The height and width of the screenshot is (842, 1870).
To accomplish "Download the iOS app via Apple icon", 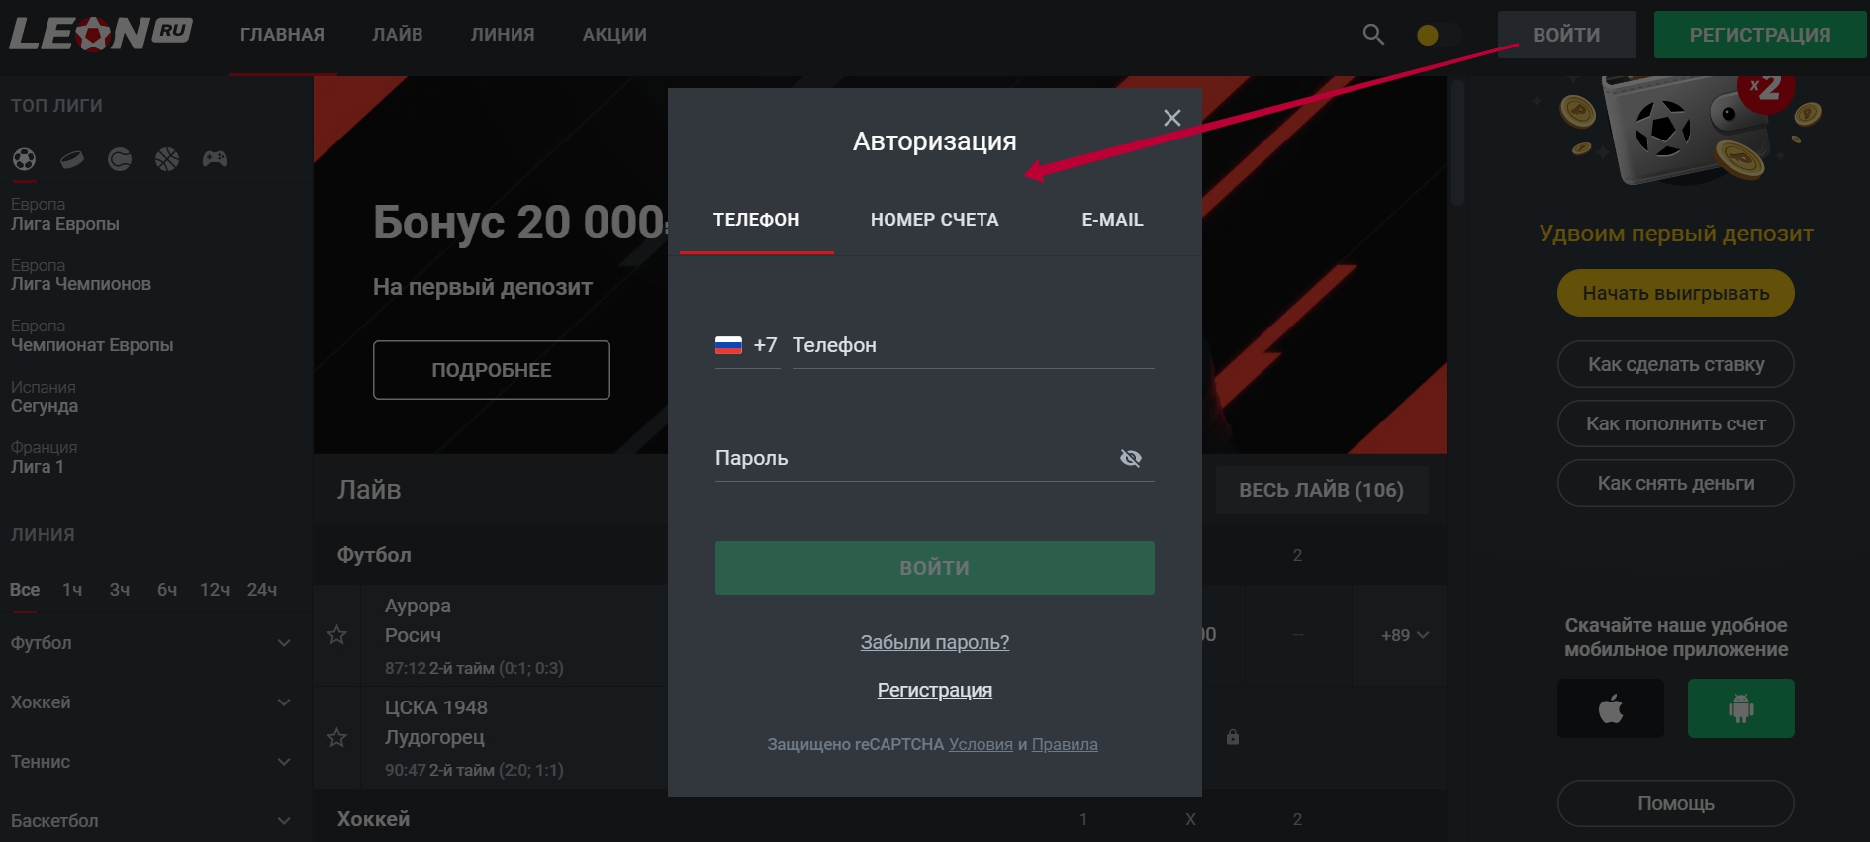I will coord(1610,708).
